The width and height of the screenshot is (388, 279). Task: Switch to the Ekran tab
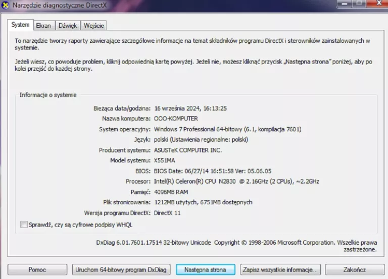pyautogui.click(x=43, y=25)
